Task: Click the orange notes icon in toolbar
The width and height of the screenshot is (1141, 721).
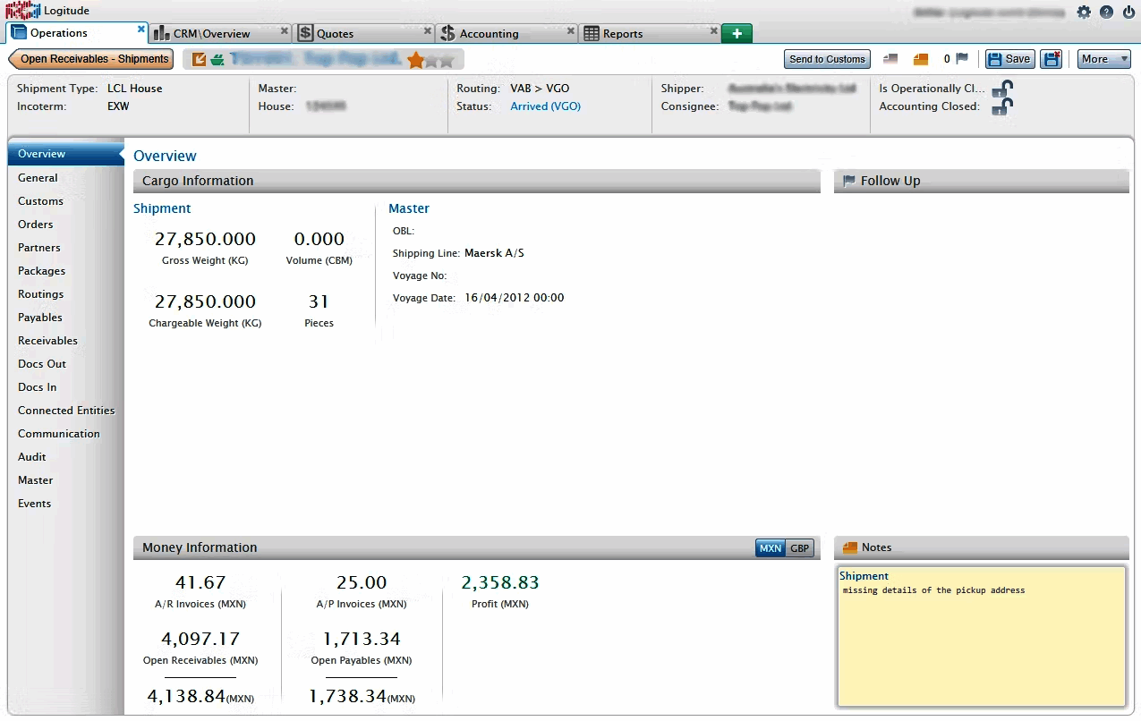Action: [x=921, y=59]
